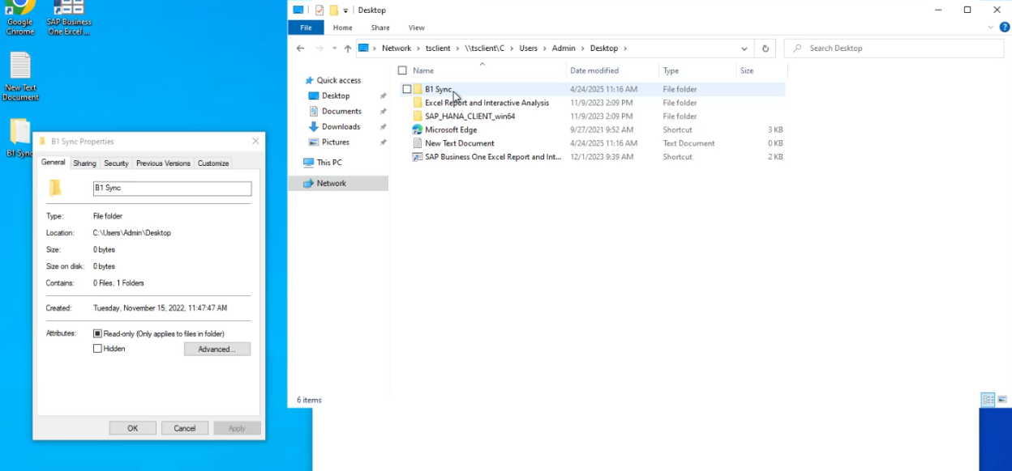The height and width of the screenshot is (471, 1012).
Task: Select SAP_HANA_CLIENT_win64 folder
Action: (470, 117)
